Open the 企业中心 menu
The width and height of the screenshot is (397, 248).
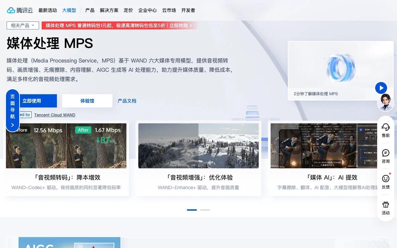coord(148,10)
